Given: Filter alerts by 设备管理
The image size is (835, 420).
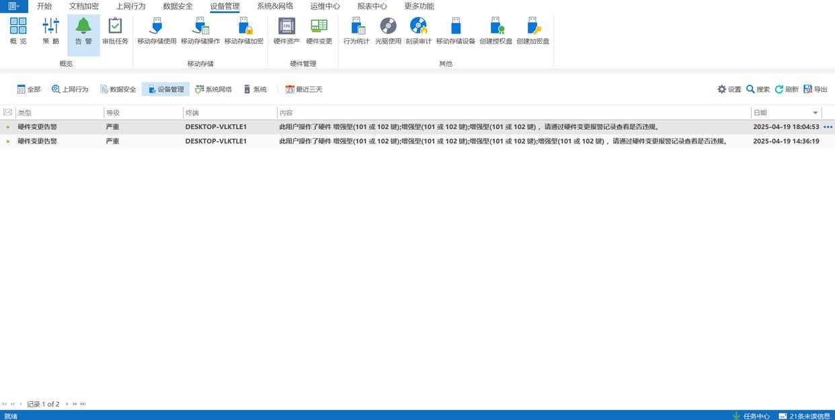Looking at the screenshot, I should [x=165, y=89].
